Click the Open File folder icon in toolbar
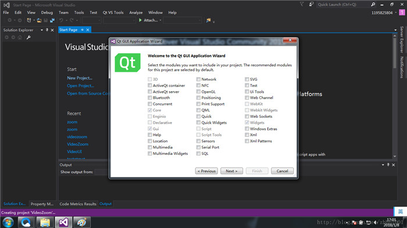Screen dimensions: 407x228 tap(39, 20)
